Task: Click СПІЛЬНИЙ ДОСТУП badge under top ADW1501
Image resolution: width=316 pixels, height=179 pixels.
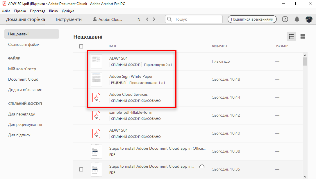Action: coord(126,65)
